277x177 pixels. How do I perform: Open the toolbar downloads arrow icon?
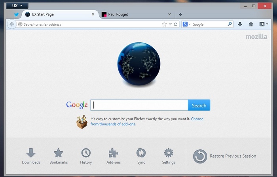240,24
